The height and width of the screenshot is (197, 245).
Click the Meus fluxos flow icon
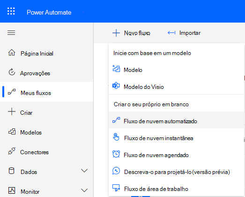(x=12, y=92)
